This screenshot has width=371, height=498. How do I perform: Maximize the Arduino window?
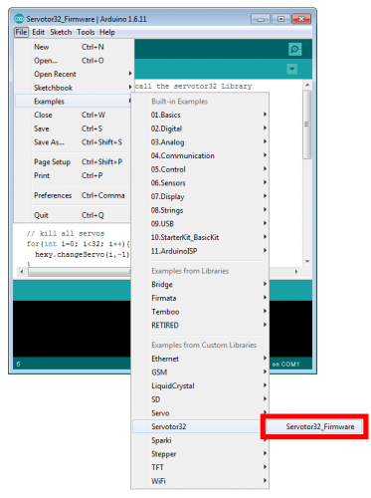[280, 19]
